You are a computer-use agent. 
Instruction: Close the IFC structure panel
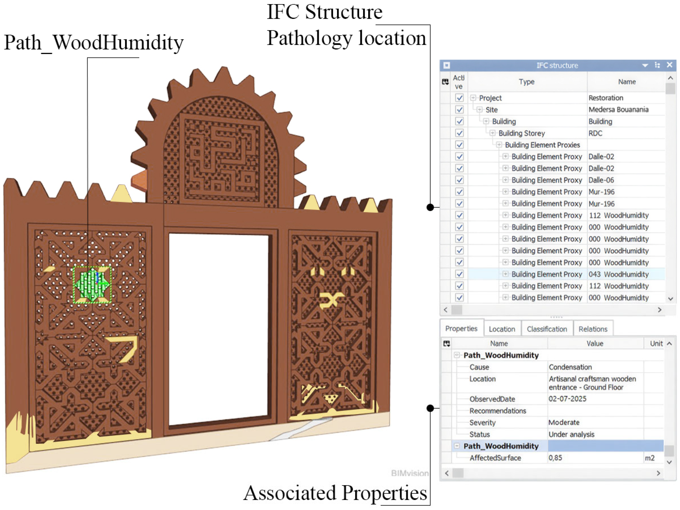pyautogui.click(x=669, y=65)
